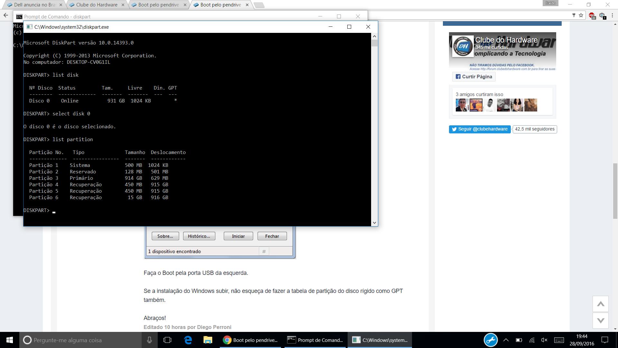Click the scroll-down arrow button on page
The image size is (618, 348).
[x=601, y=321]
